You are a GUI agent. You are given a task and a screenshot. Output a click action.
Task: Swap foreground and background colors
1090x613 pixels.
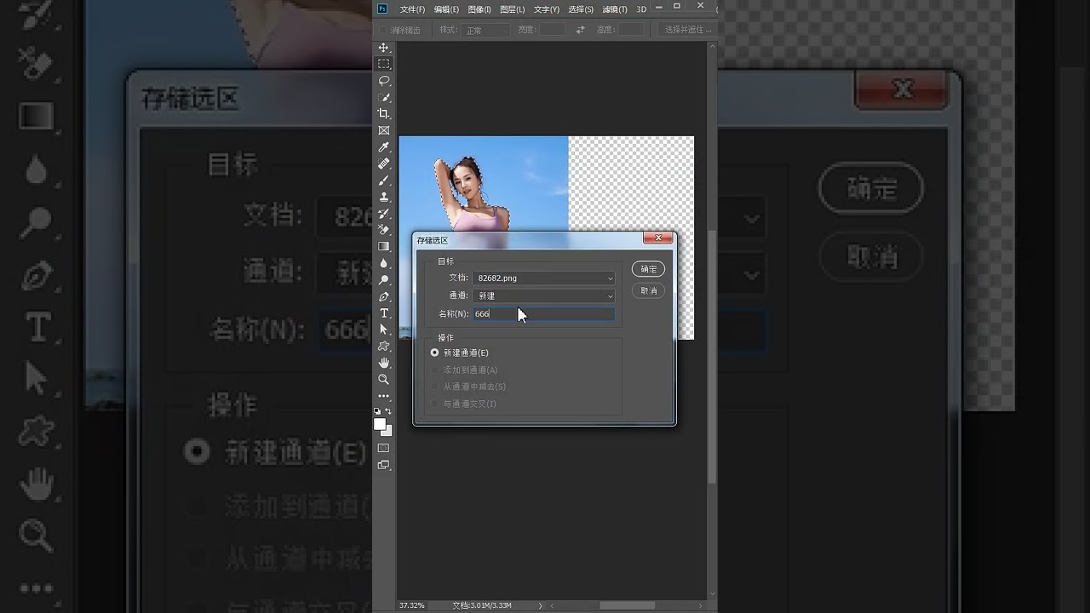click(389, 411)
